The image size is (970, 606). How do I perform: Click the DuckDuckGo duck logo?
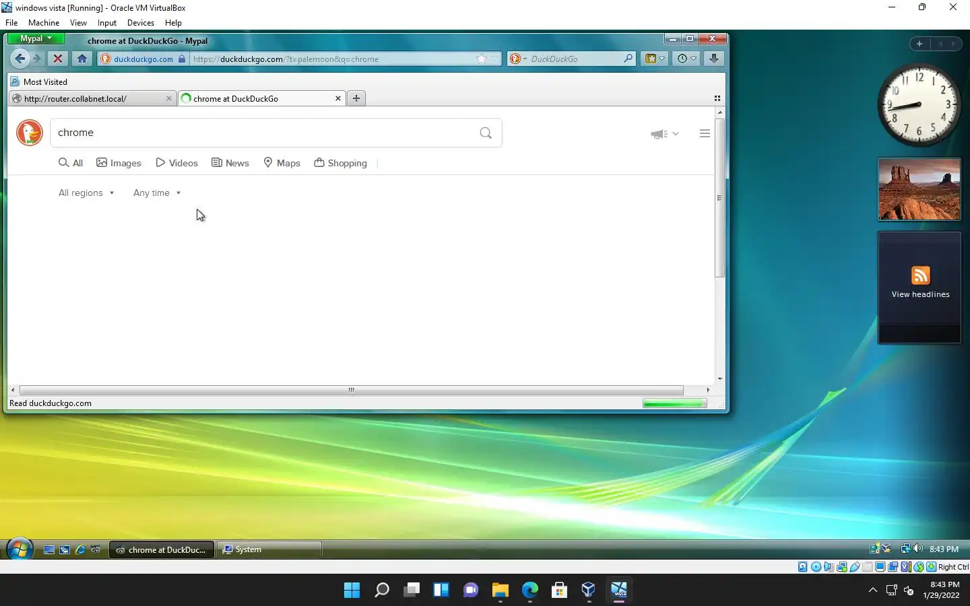[x=30, y=133]
